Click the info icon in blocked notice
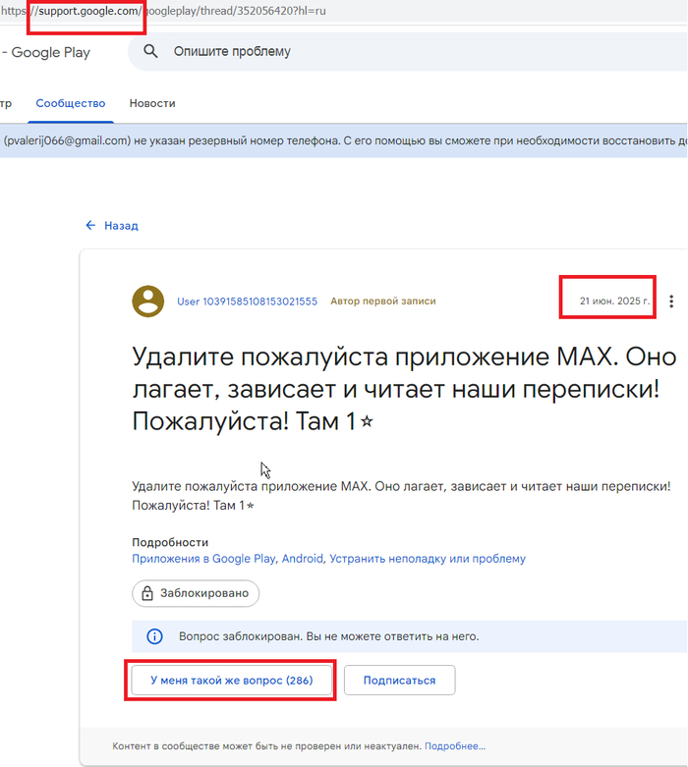The height and width of the screenshot is (767, 688). (x=154, y=636)
